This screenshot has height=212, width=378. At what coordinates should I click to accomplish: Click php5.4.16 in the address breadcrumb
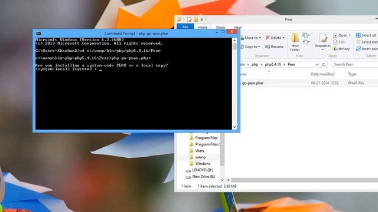point(273,64)
